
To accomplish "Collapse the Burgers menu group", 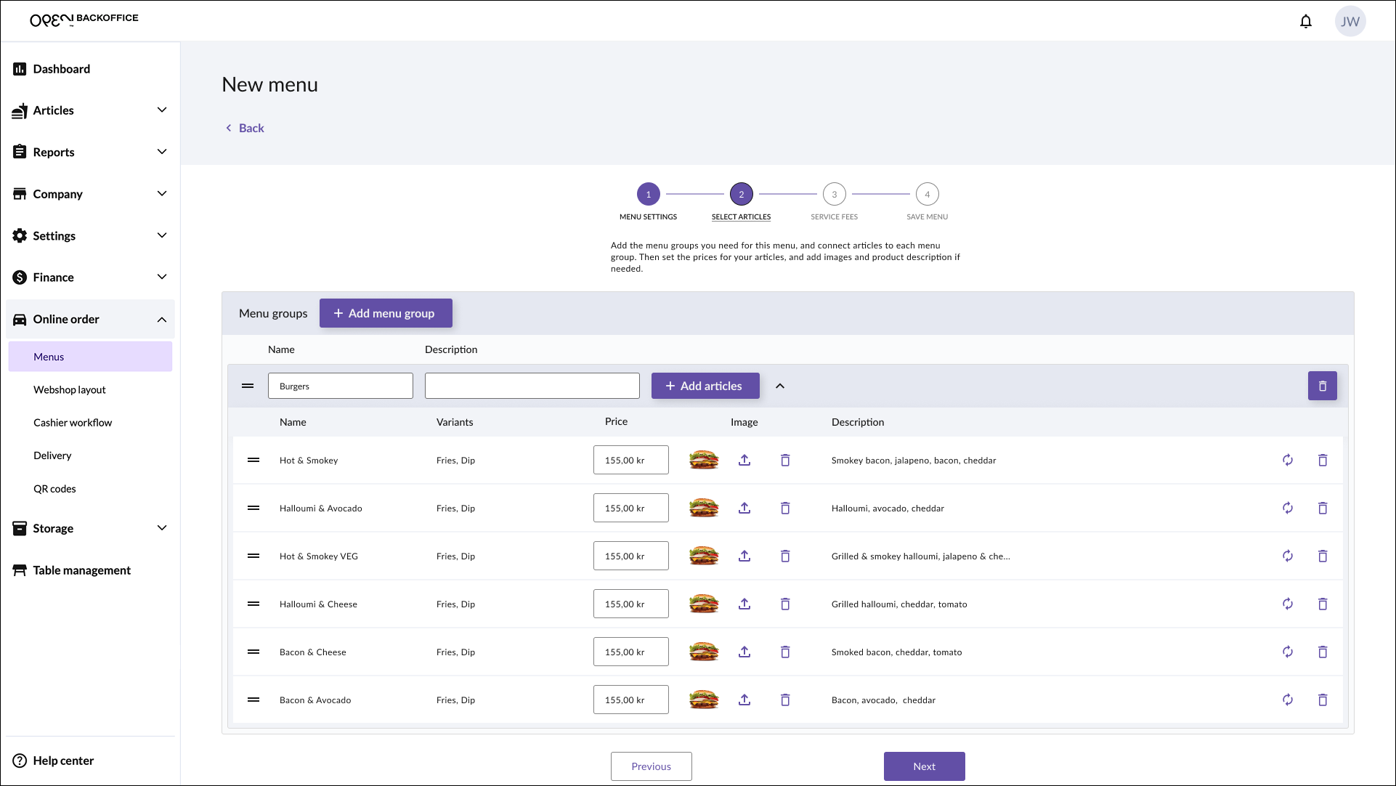I will pos(780,386).
